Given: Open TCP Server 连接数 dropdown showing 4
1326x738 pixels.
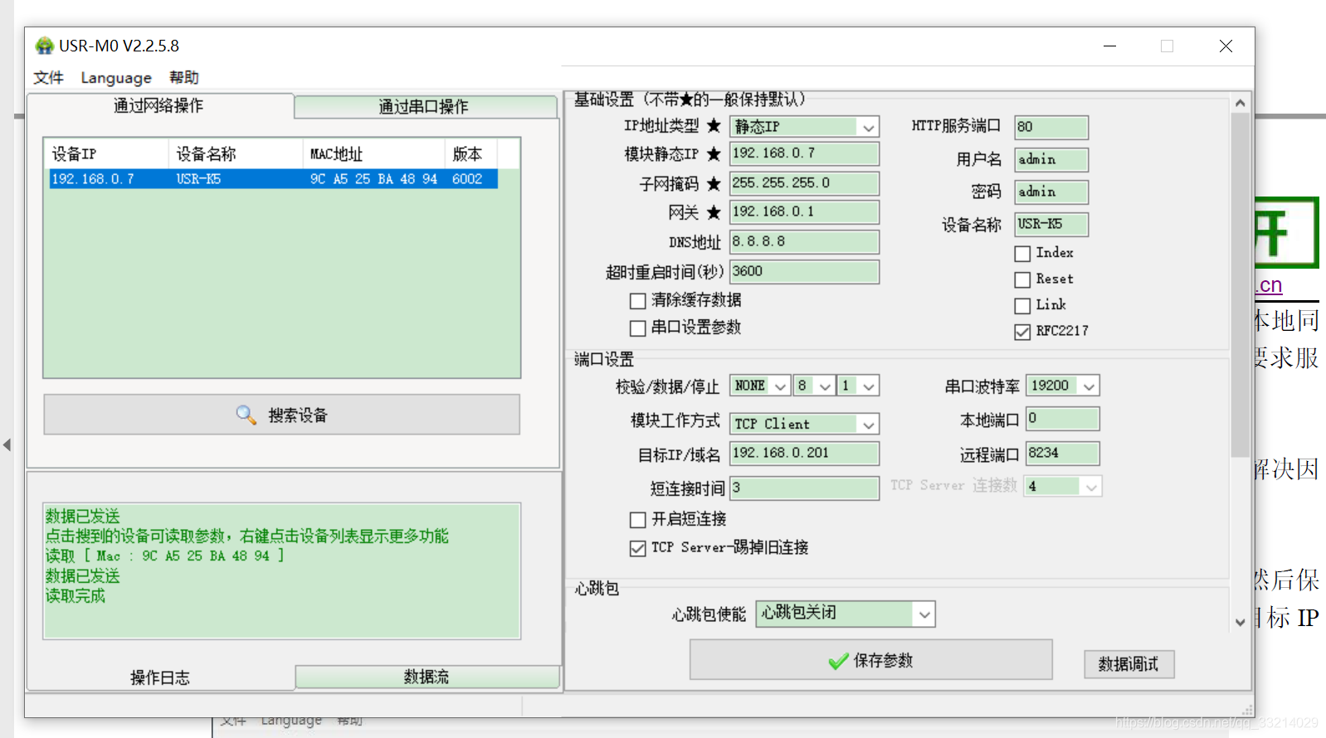Looking at the screenshot, I should [x=1064, y=487].
